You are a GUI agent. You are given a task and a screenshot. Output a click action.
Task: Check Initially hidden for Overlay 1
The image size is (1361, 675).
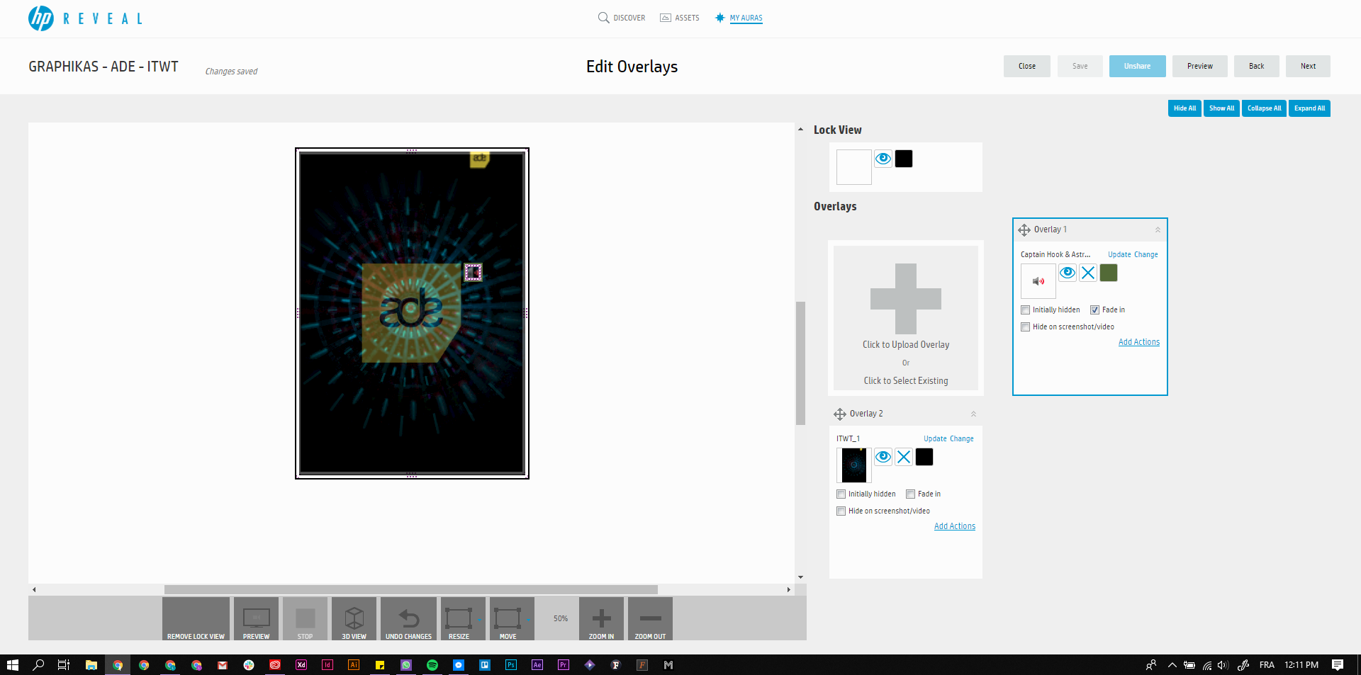(x=1025, y=310)
